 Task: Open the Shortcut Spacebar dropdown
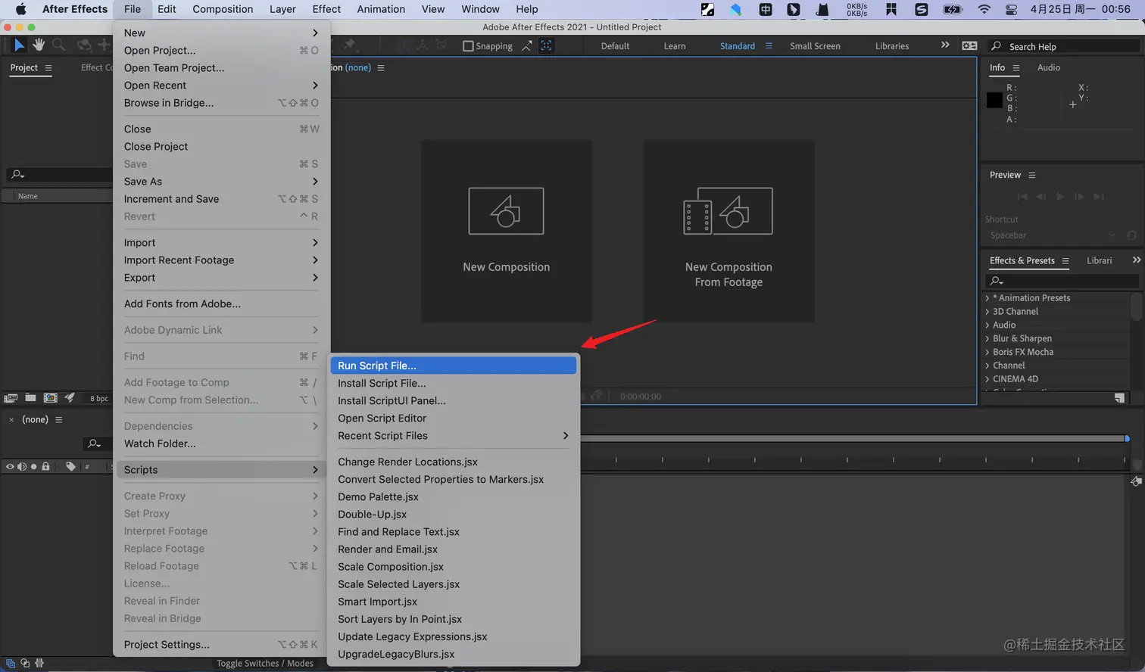[1053, 235]
